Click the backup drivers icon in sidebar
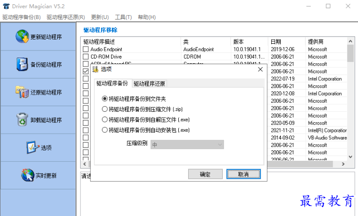This screenshot has width=358, height=216. [x=22, y=64]
